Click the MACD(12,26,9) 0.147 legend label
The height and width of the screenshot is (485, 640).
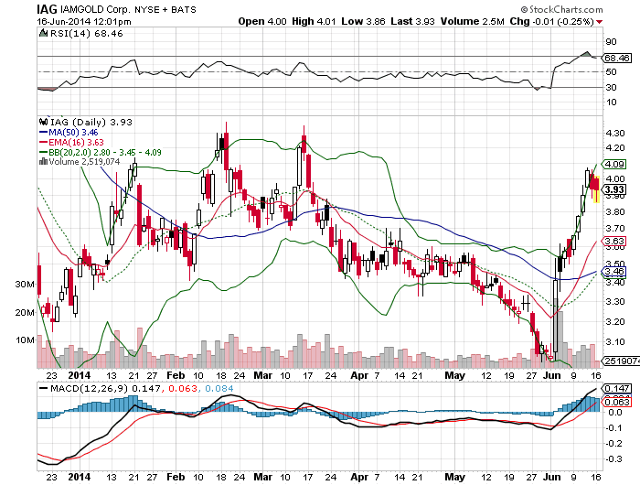tap(105, 388)
